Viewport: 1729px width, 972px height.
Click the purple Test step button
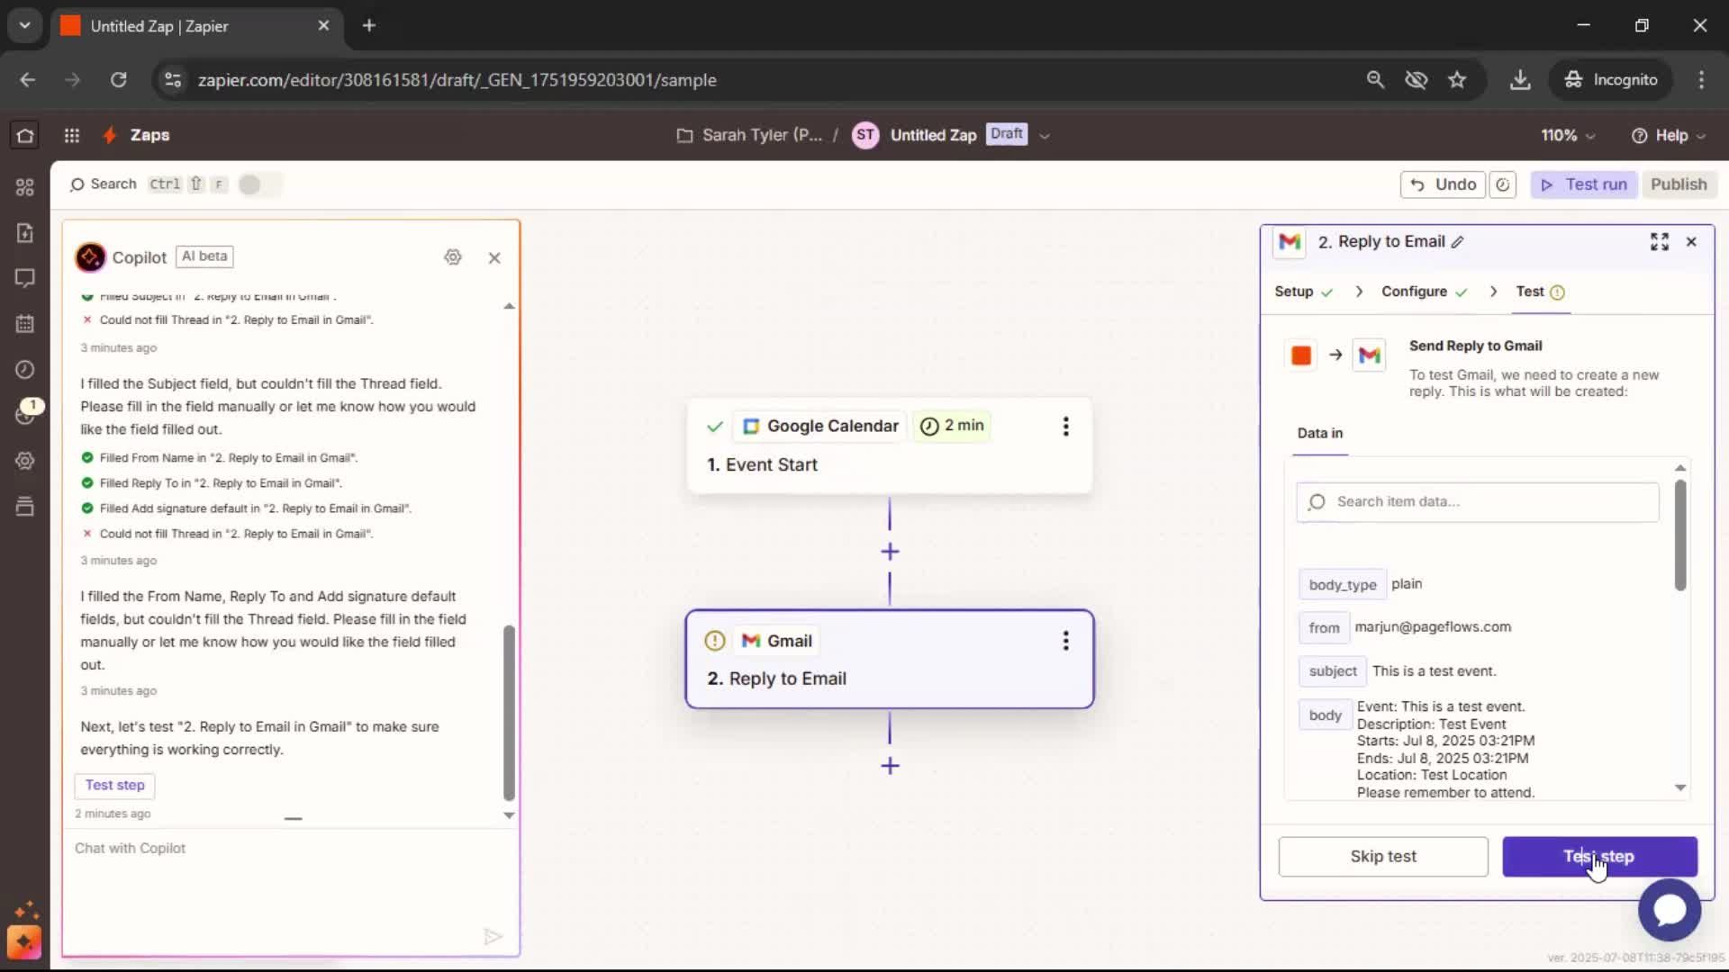(1599, 857)
